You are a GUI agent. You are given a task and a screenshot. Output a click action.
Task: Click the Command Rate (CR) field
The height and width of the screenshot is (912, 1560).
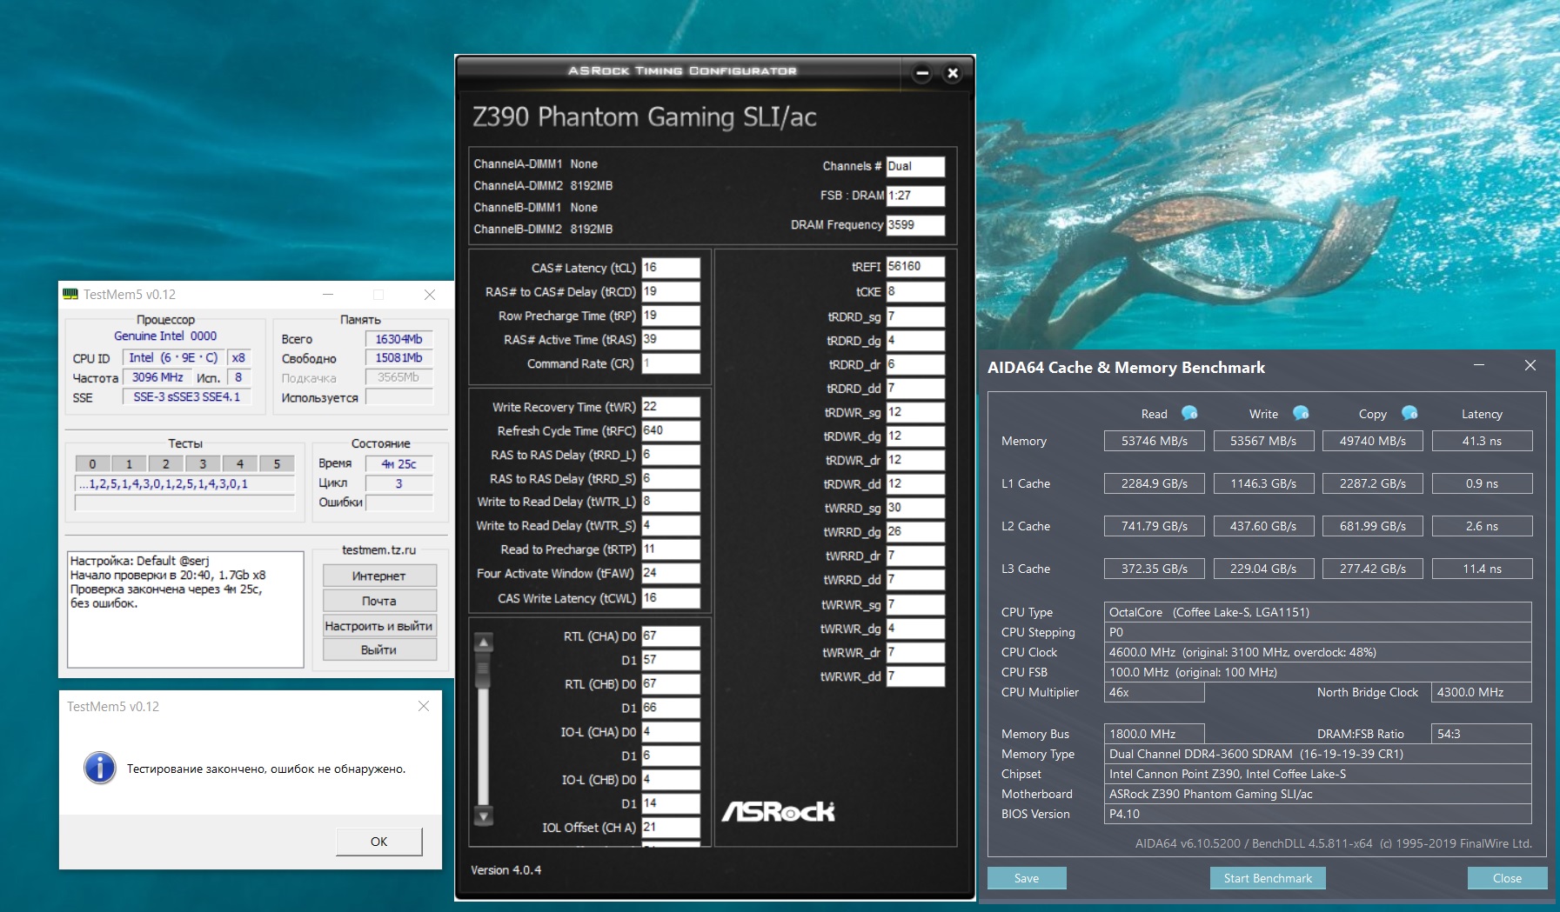pos(671,363)
